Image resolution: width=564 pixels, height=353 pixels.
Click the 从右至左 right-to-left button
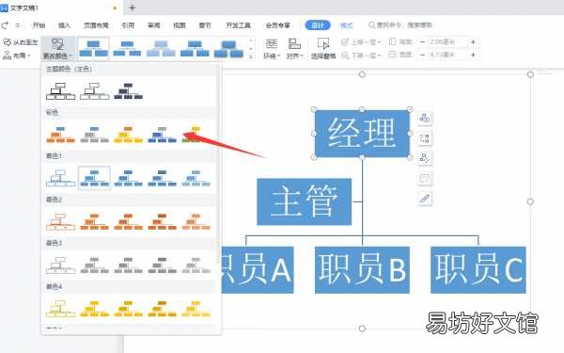click(20, 42)
